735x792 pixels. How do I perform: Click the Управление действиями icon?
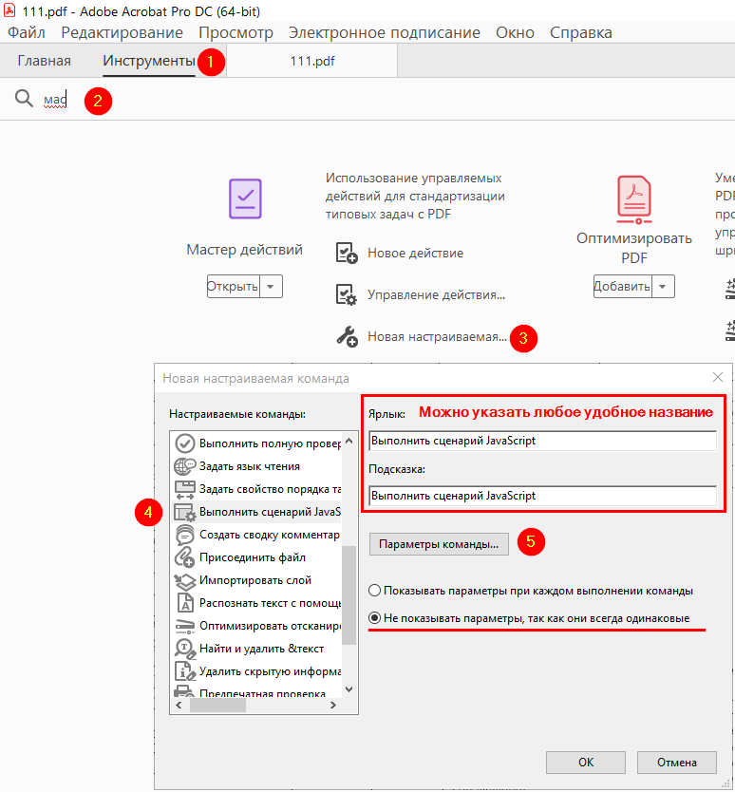[347, 294]
